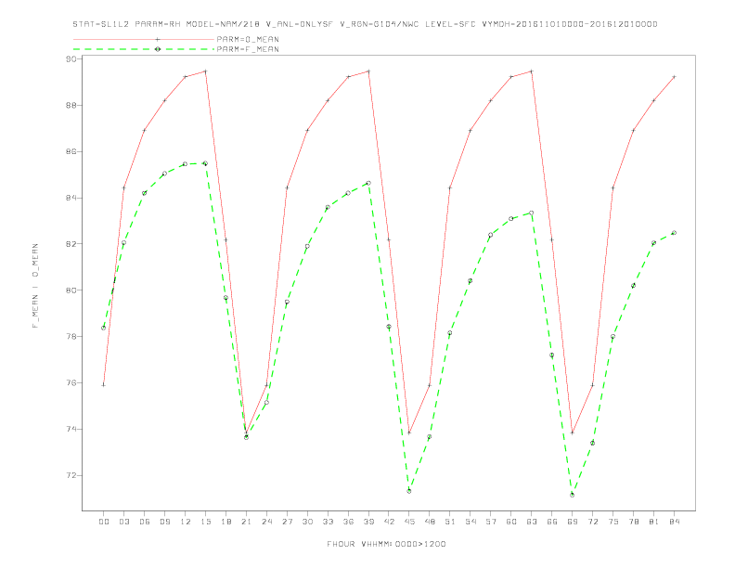Click the x-axis hour label 75
Viewport: 735px width, 568px height.
[x=613, y=522]
